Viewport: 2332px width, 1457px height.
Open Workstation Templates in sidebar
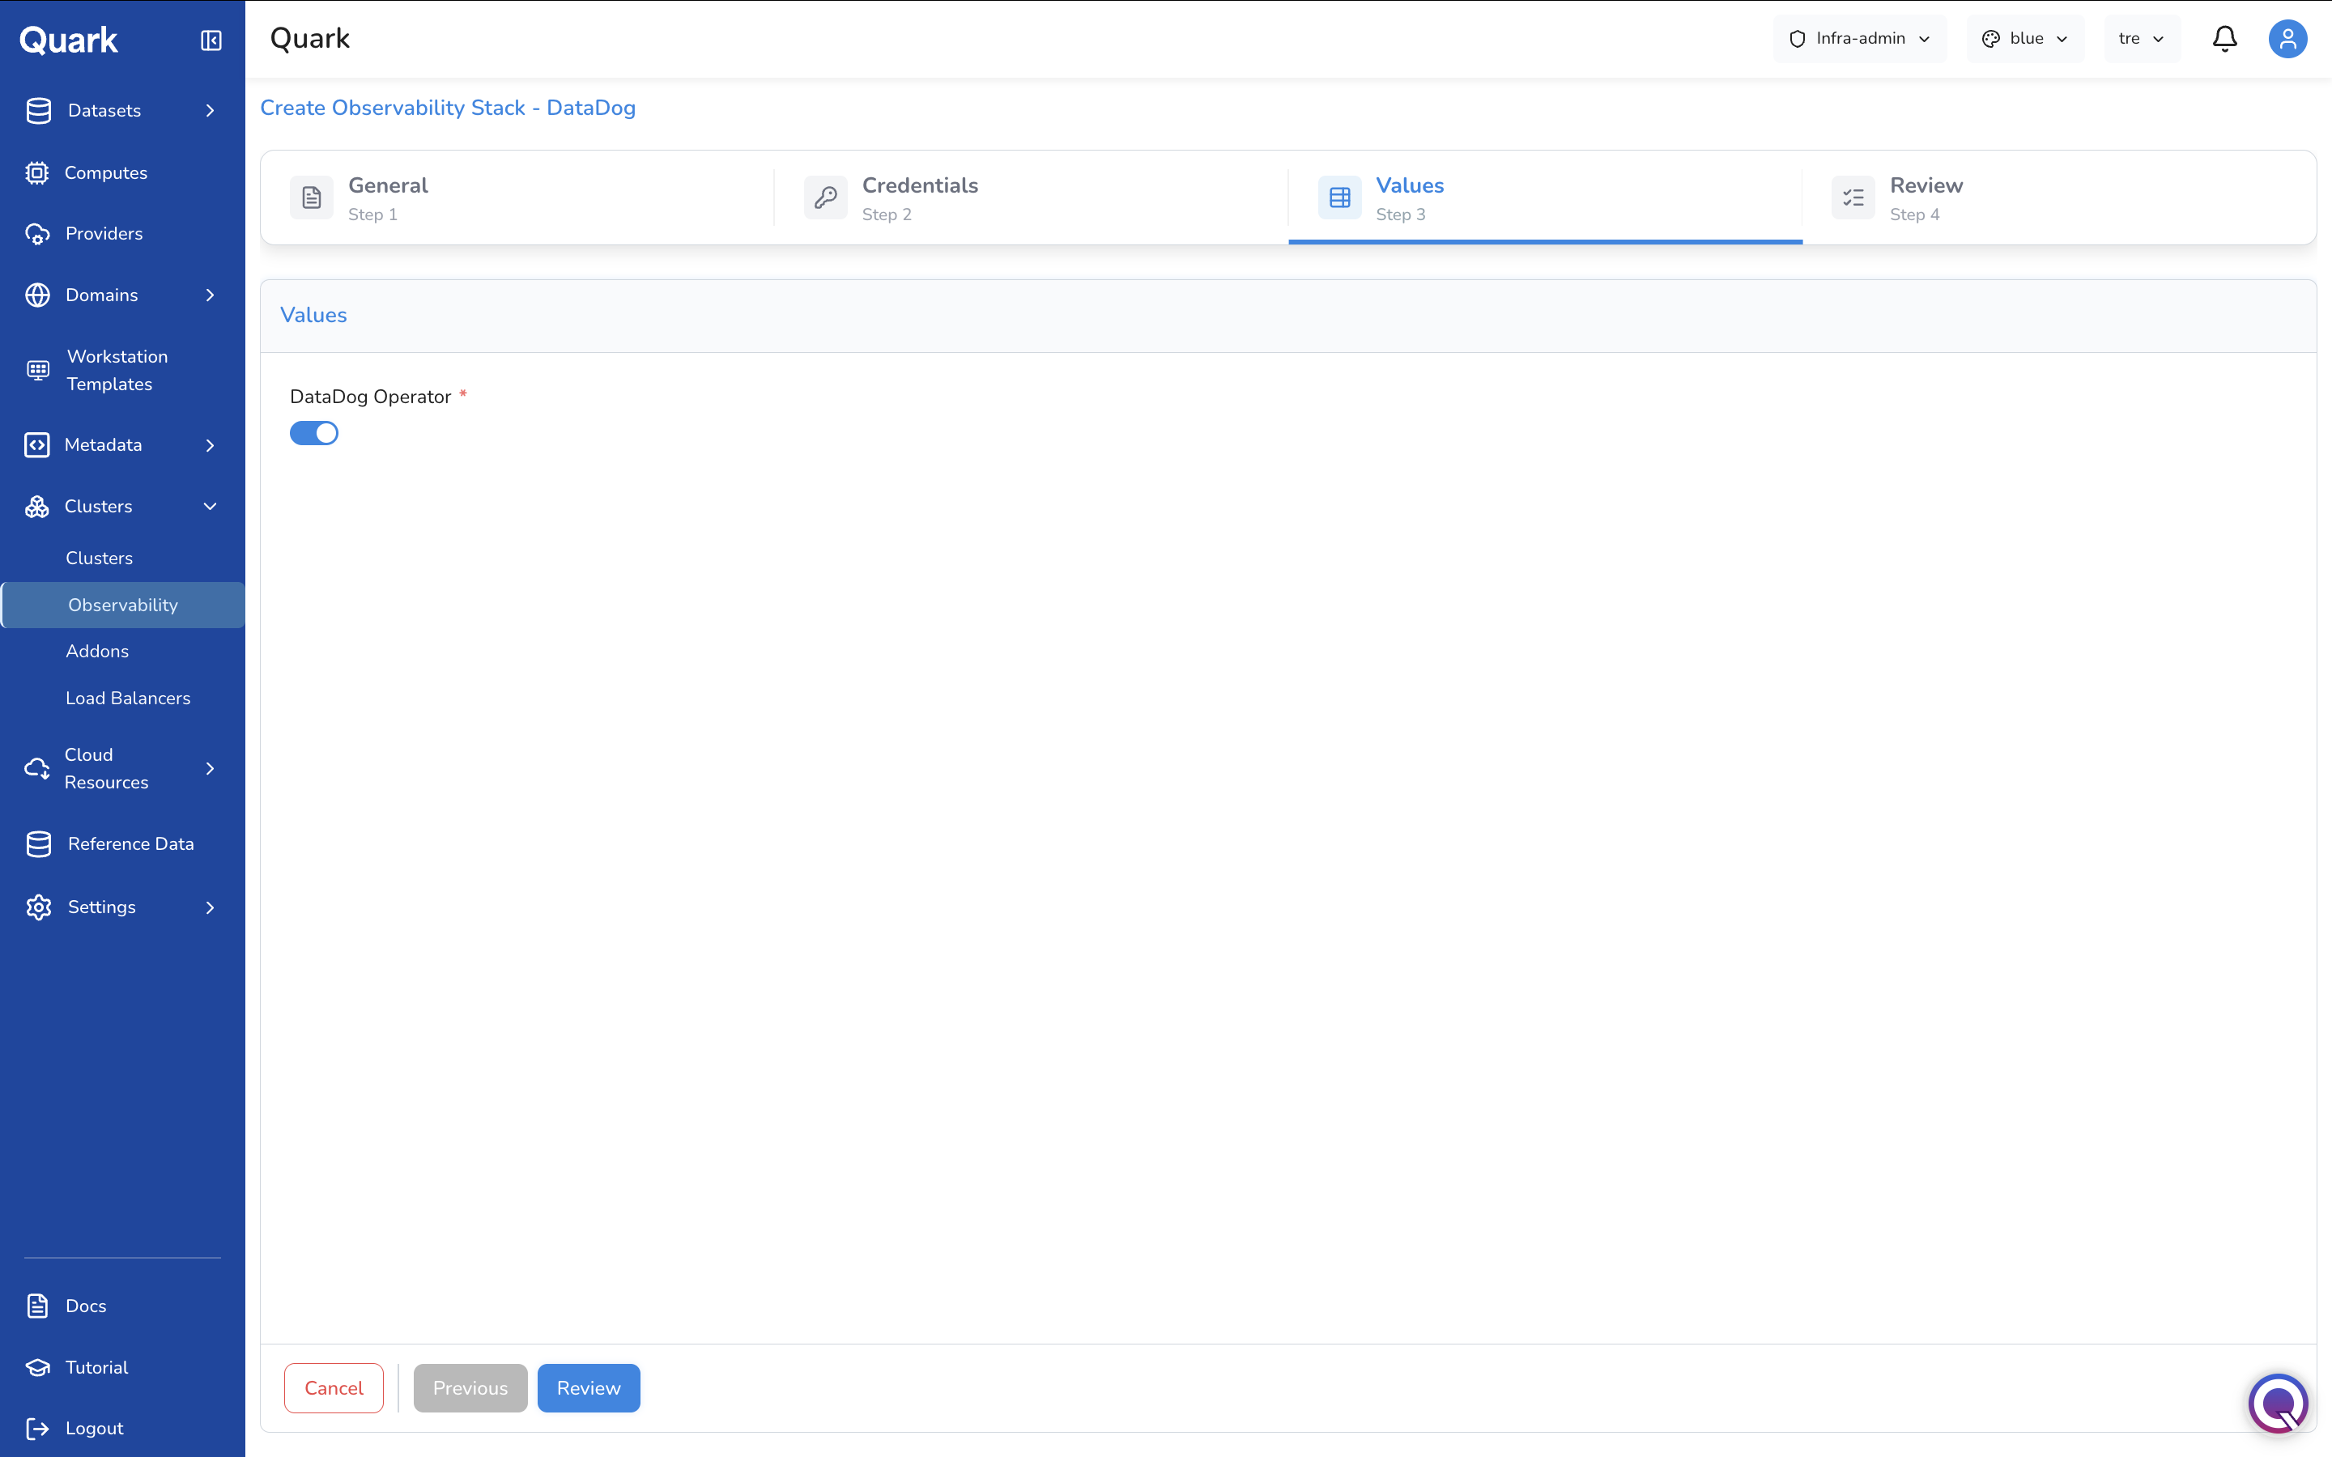[117, 370]
